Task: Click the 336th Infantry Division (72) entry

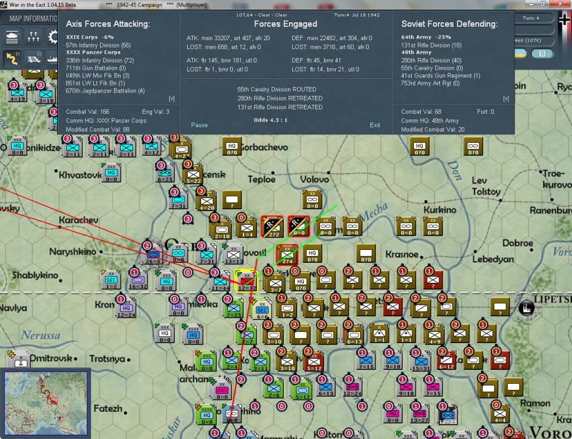Action: pos(100,60)
